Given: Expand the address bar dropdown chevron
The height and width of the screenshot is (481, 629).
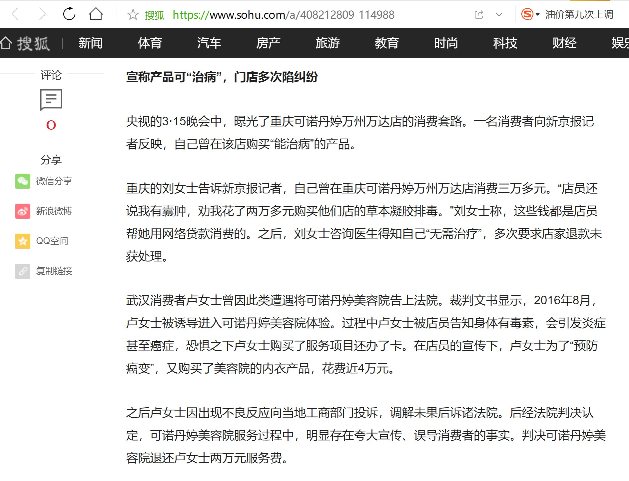Looking at the screenshot, I should 499,14.
